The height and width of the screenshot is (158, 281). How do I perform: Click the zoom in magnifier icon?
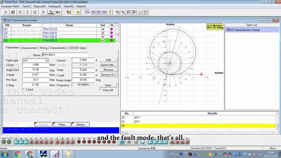point(123,12)
